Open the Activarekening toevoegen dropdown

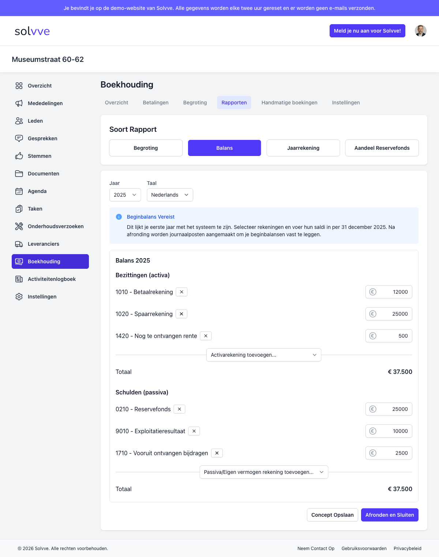tap(264, 355)
